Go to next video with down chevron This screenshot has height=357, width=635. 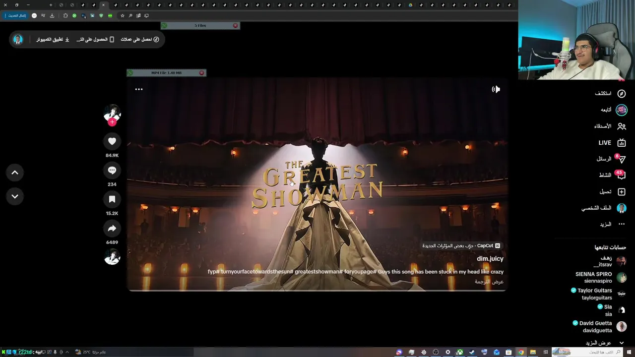point(15,196)
